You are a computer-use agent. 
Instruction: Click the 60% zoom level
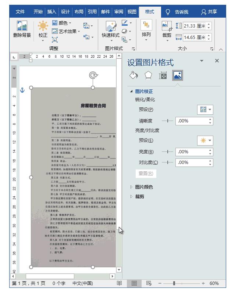[214, 283]
